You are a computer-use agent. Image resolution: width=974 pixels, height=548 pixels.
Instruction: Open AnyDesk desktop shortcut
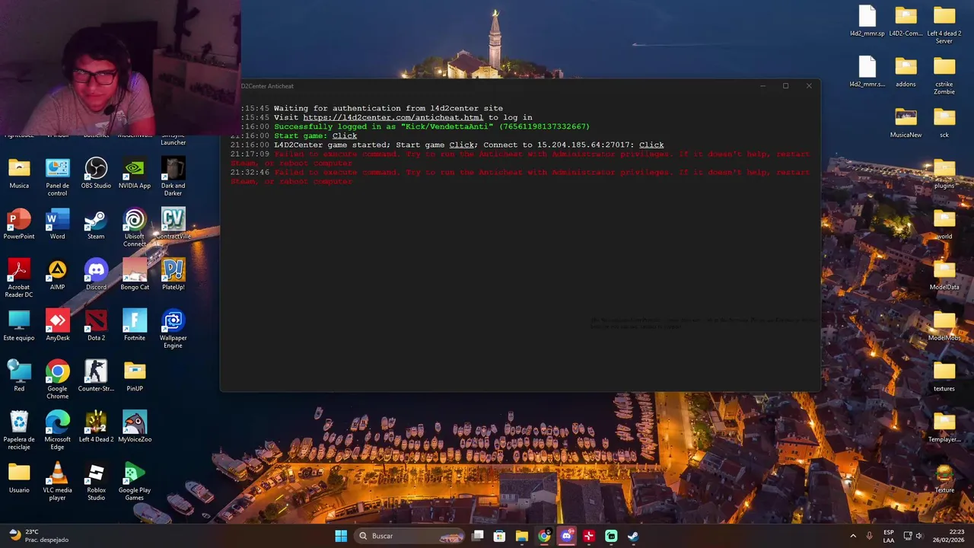(57, 325)
